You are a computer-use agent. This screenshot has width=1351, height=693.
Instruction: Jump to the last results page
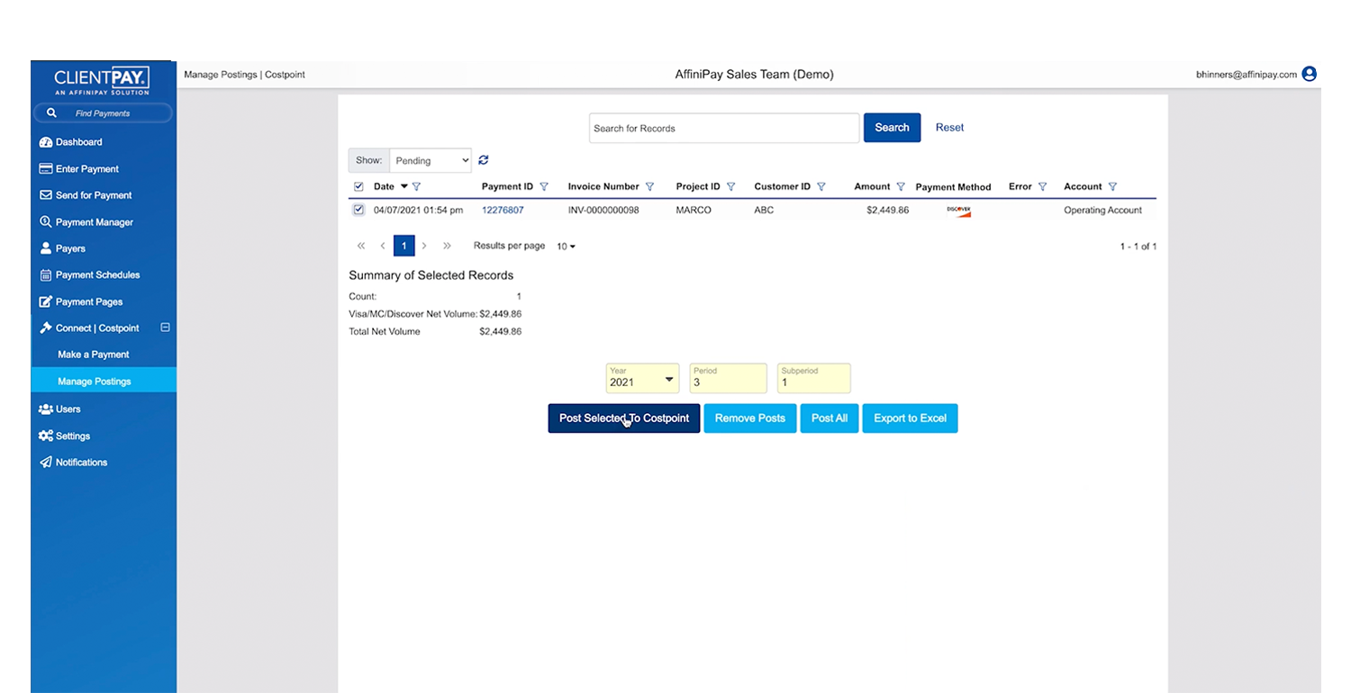click(447, 246)
